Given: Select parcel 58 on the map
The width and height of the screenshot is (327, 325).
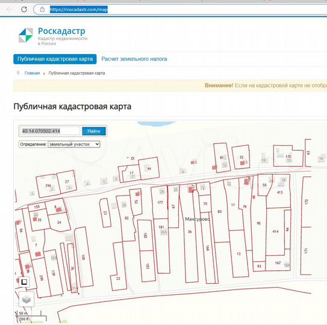Looking at the screenshot, I should 264,185.
